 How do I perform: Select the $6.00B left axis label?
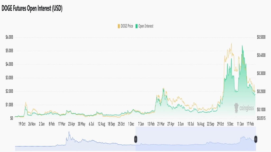[9, 37]
